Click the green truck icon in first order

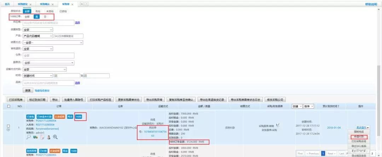(36, 137)
